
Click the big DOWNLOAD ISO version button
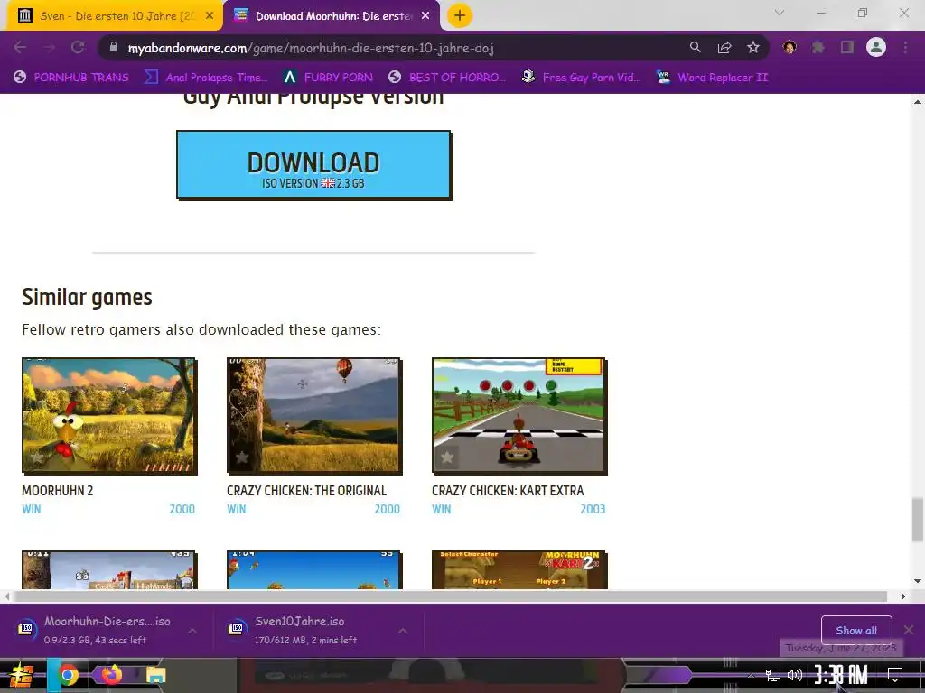313,164
